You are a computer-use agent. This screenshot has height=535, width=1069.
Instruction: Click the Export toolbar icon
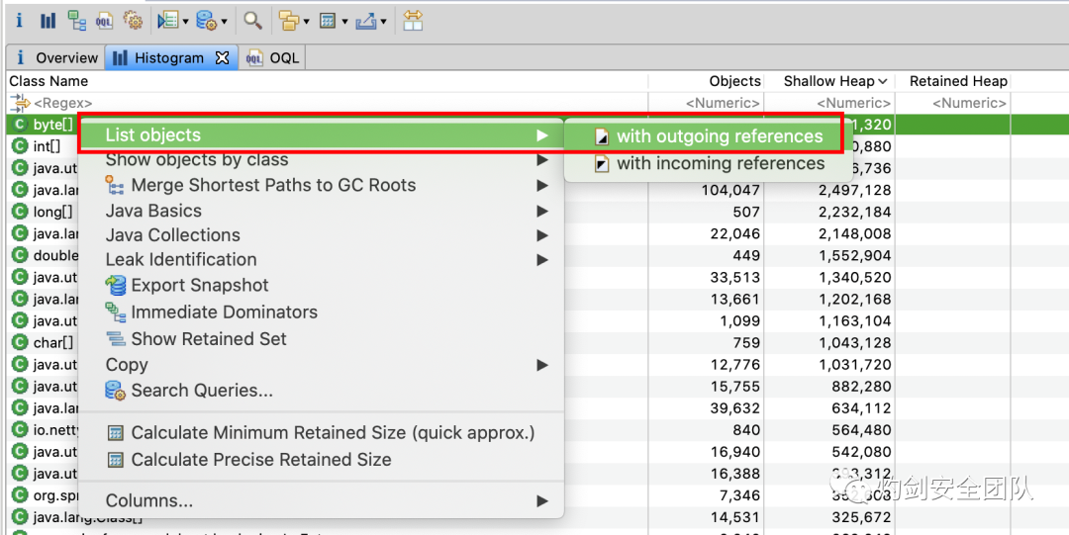click(366, 21)
